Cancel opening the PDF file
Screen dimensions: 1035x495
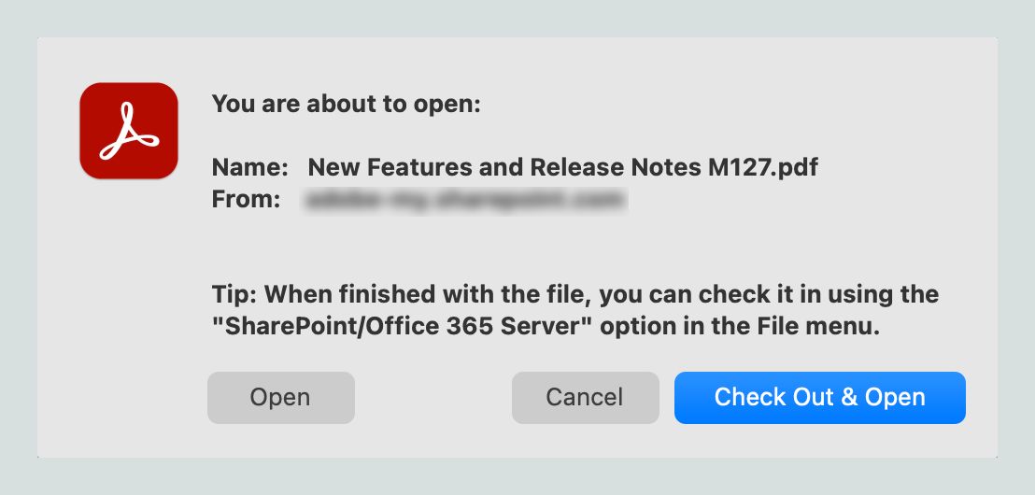click(585, 397)
